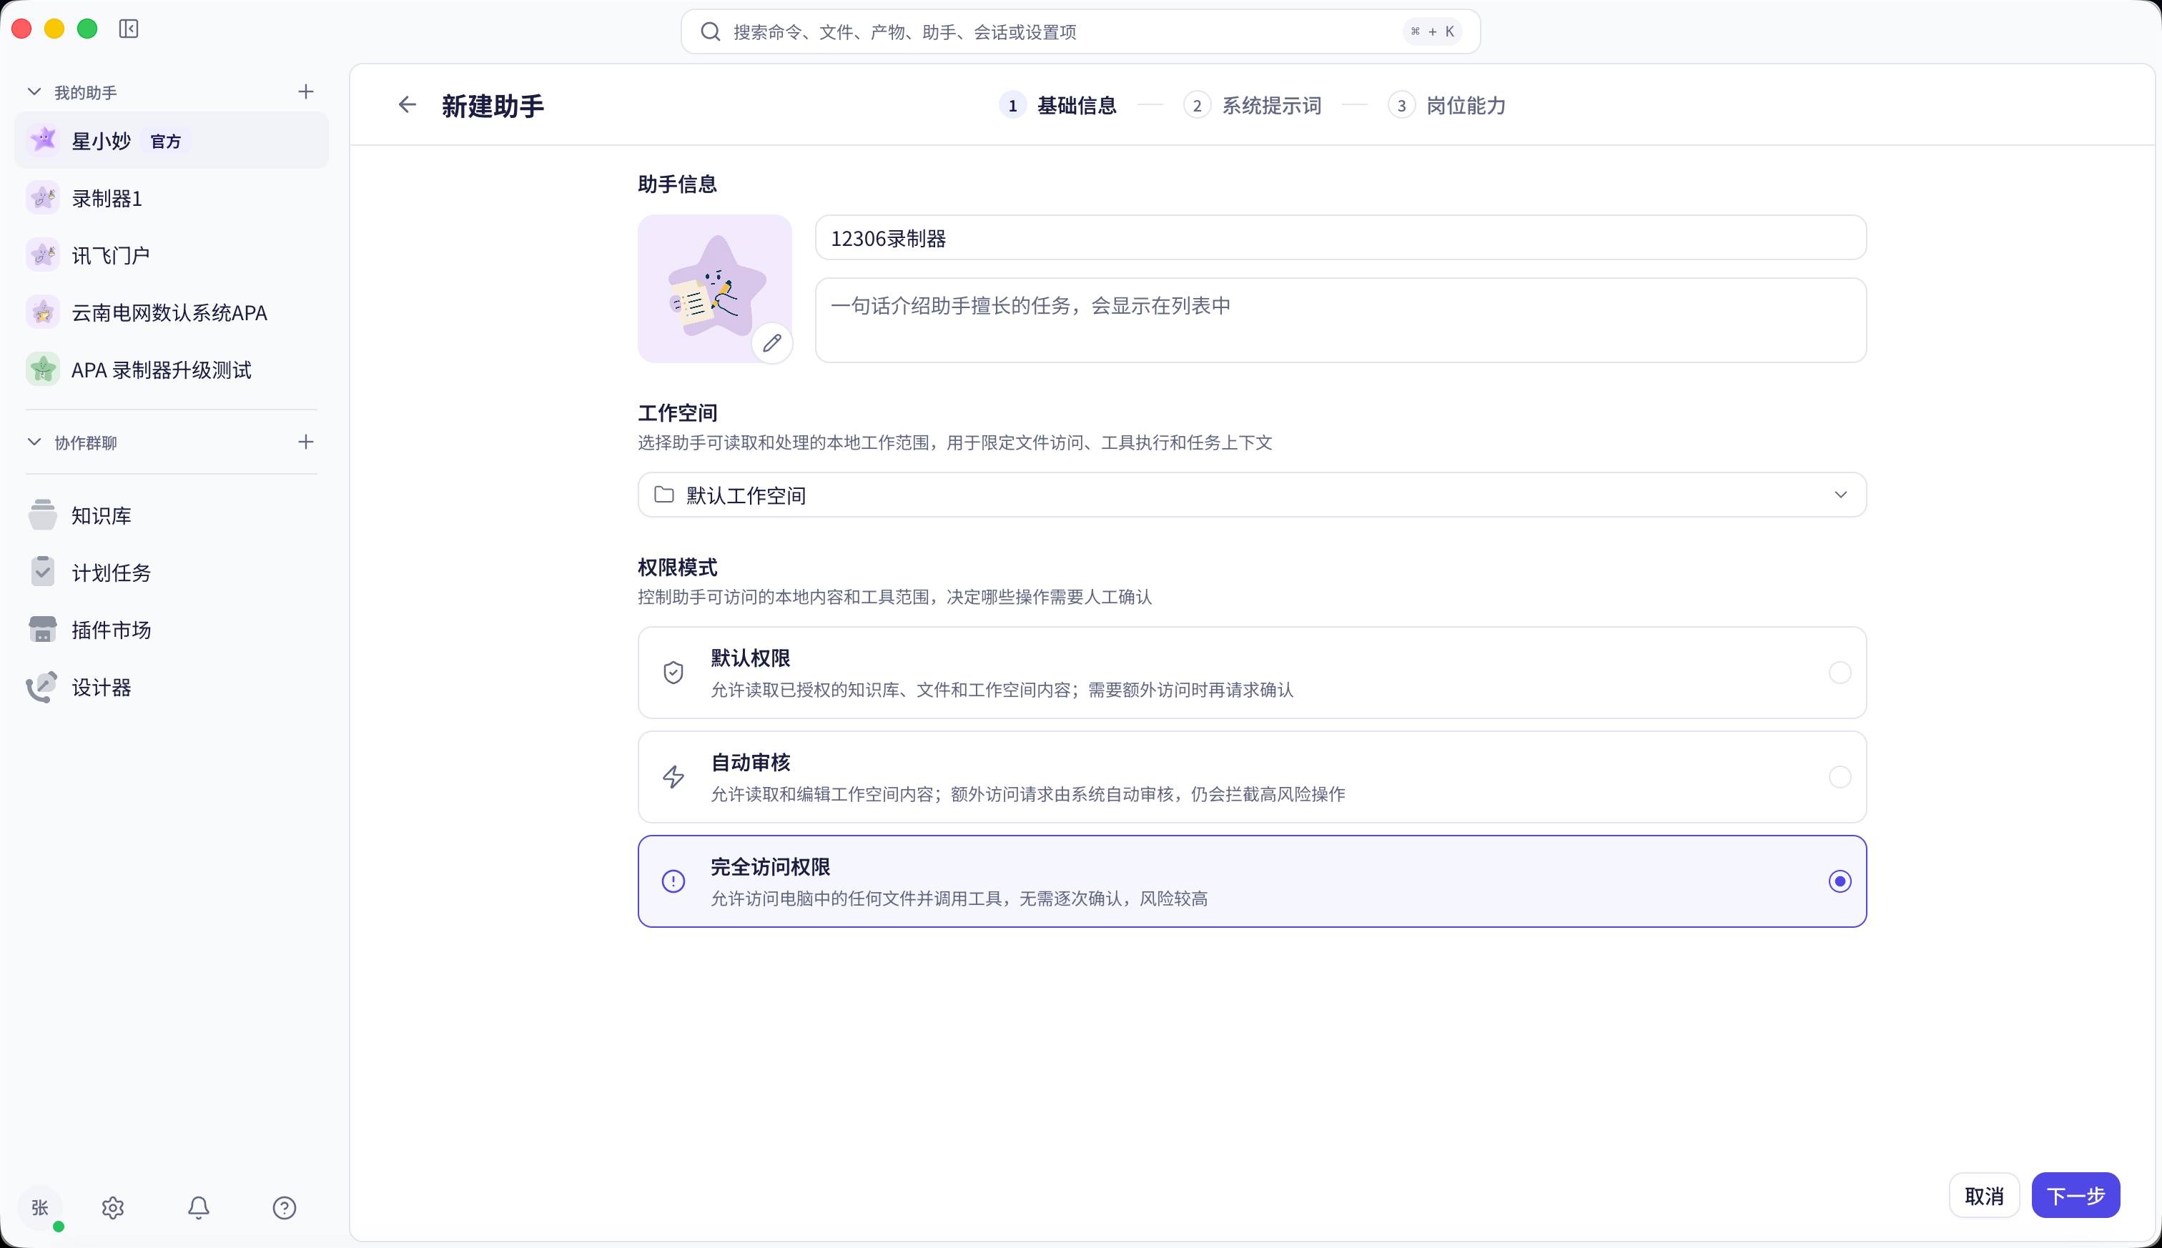Select the 自动审核 radio option
This screenshot has width=2162, height=1248.
[x=1840, y=778]
